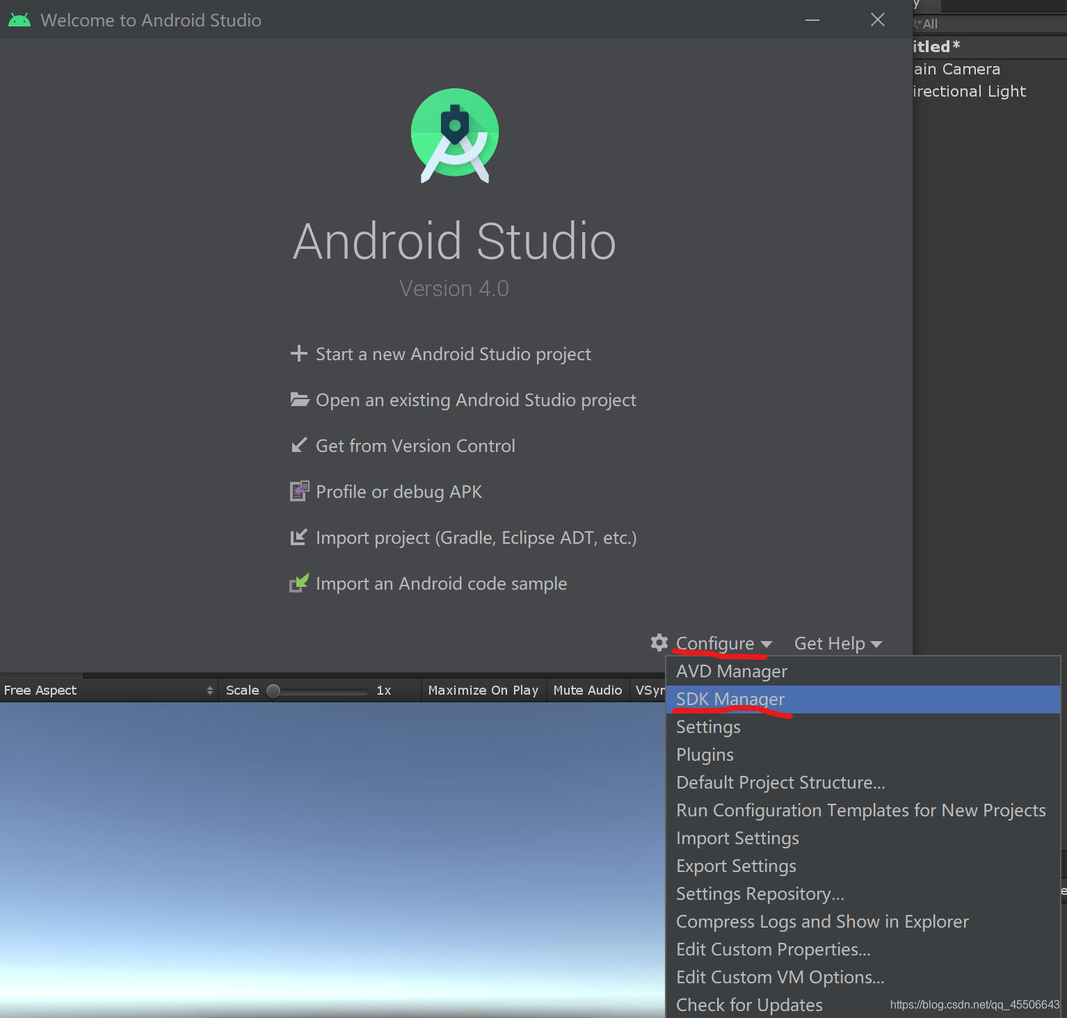The image size is (1067, 1018).
Task: Choose Get from Version Control
Action: click(415, 446)
